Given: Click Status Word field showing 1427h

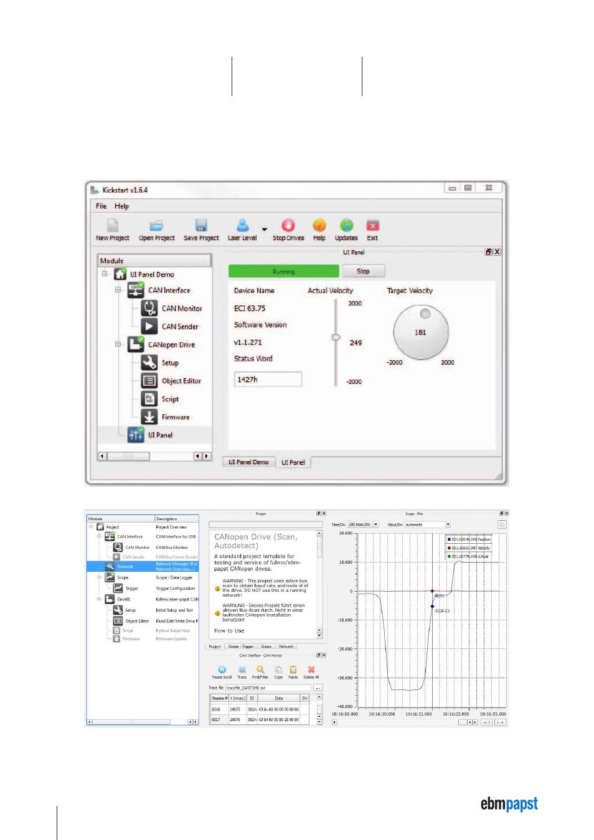Looking at the screenshot, I should pos(268,379).
